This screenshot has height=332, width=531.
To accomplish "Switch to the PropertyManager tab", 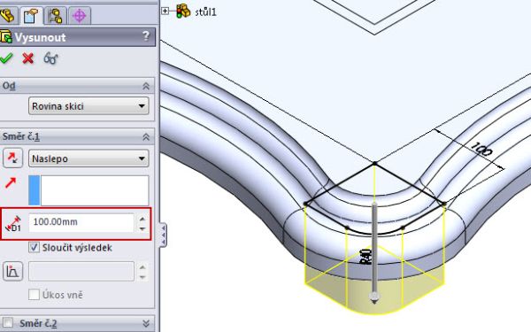I will (31, 16).
